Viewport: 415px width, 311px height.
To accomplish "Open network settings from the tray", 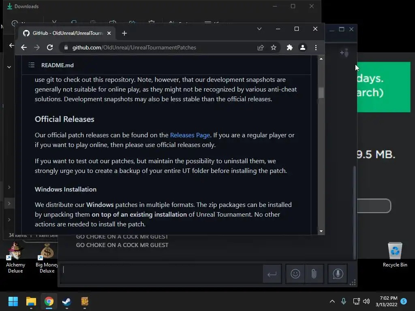I will 356,301.
